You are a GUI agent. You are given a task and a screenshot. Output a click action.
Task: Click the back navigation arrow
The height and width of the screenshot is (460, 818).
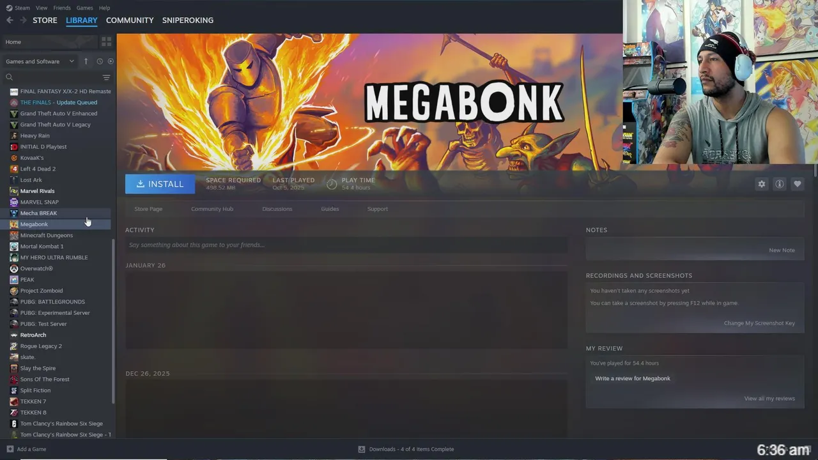(x=10, y=20)
